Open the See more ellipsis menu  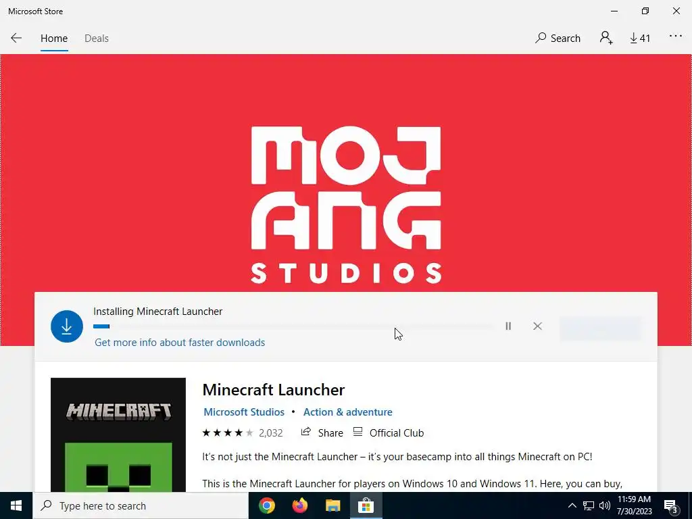click(676, 36)
